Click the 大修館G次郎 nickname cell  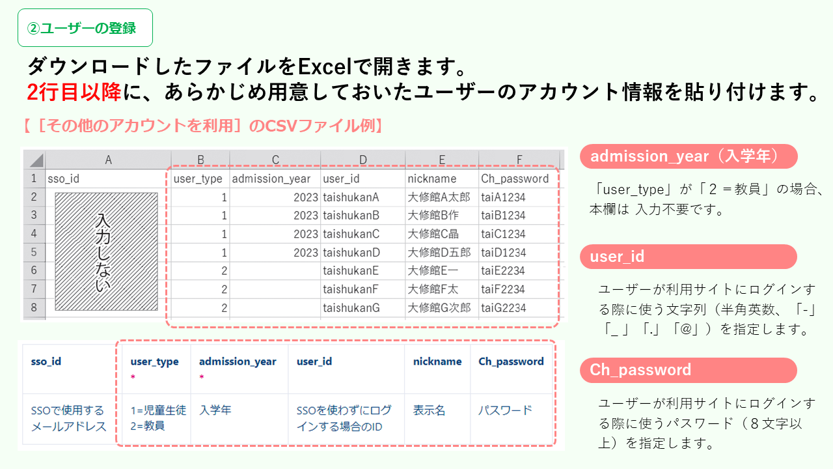click(442, 307)
